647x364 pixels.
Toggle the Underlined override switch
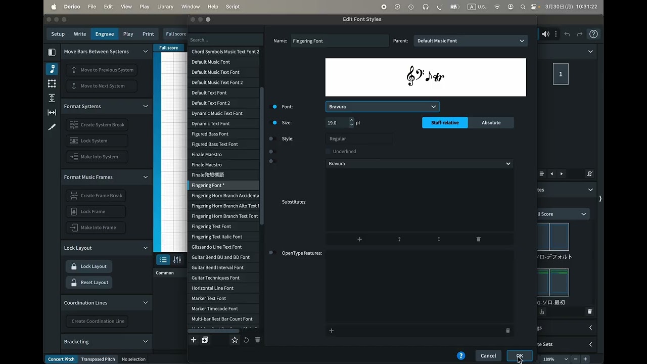pyautogui.click(x=272, y=152)
